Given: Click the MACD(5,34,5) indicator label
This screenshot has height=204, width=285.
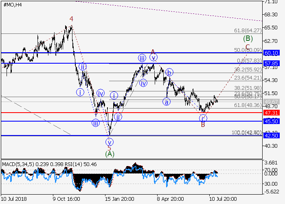Looking at the screenshot, I should coord(17,164).
